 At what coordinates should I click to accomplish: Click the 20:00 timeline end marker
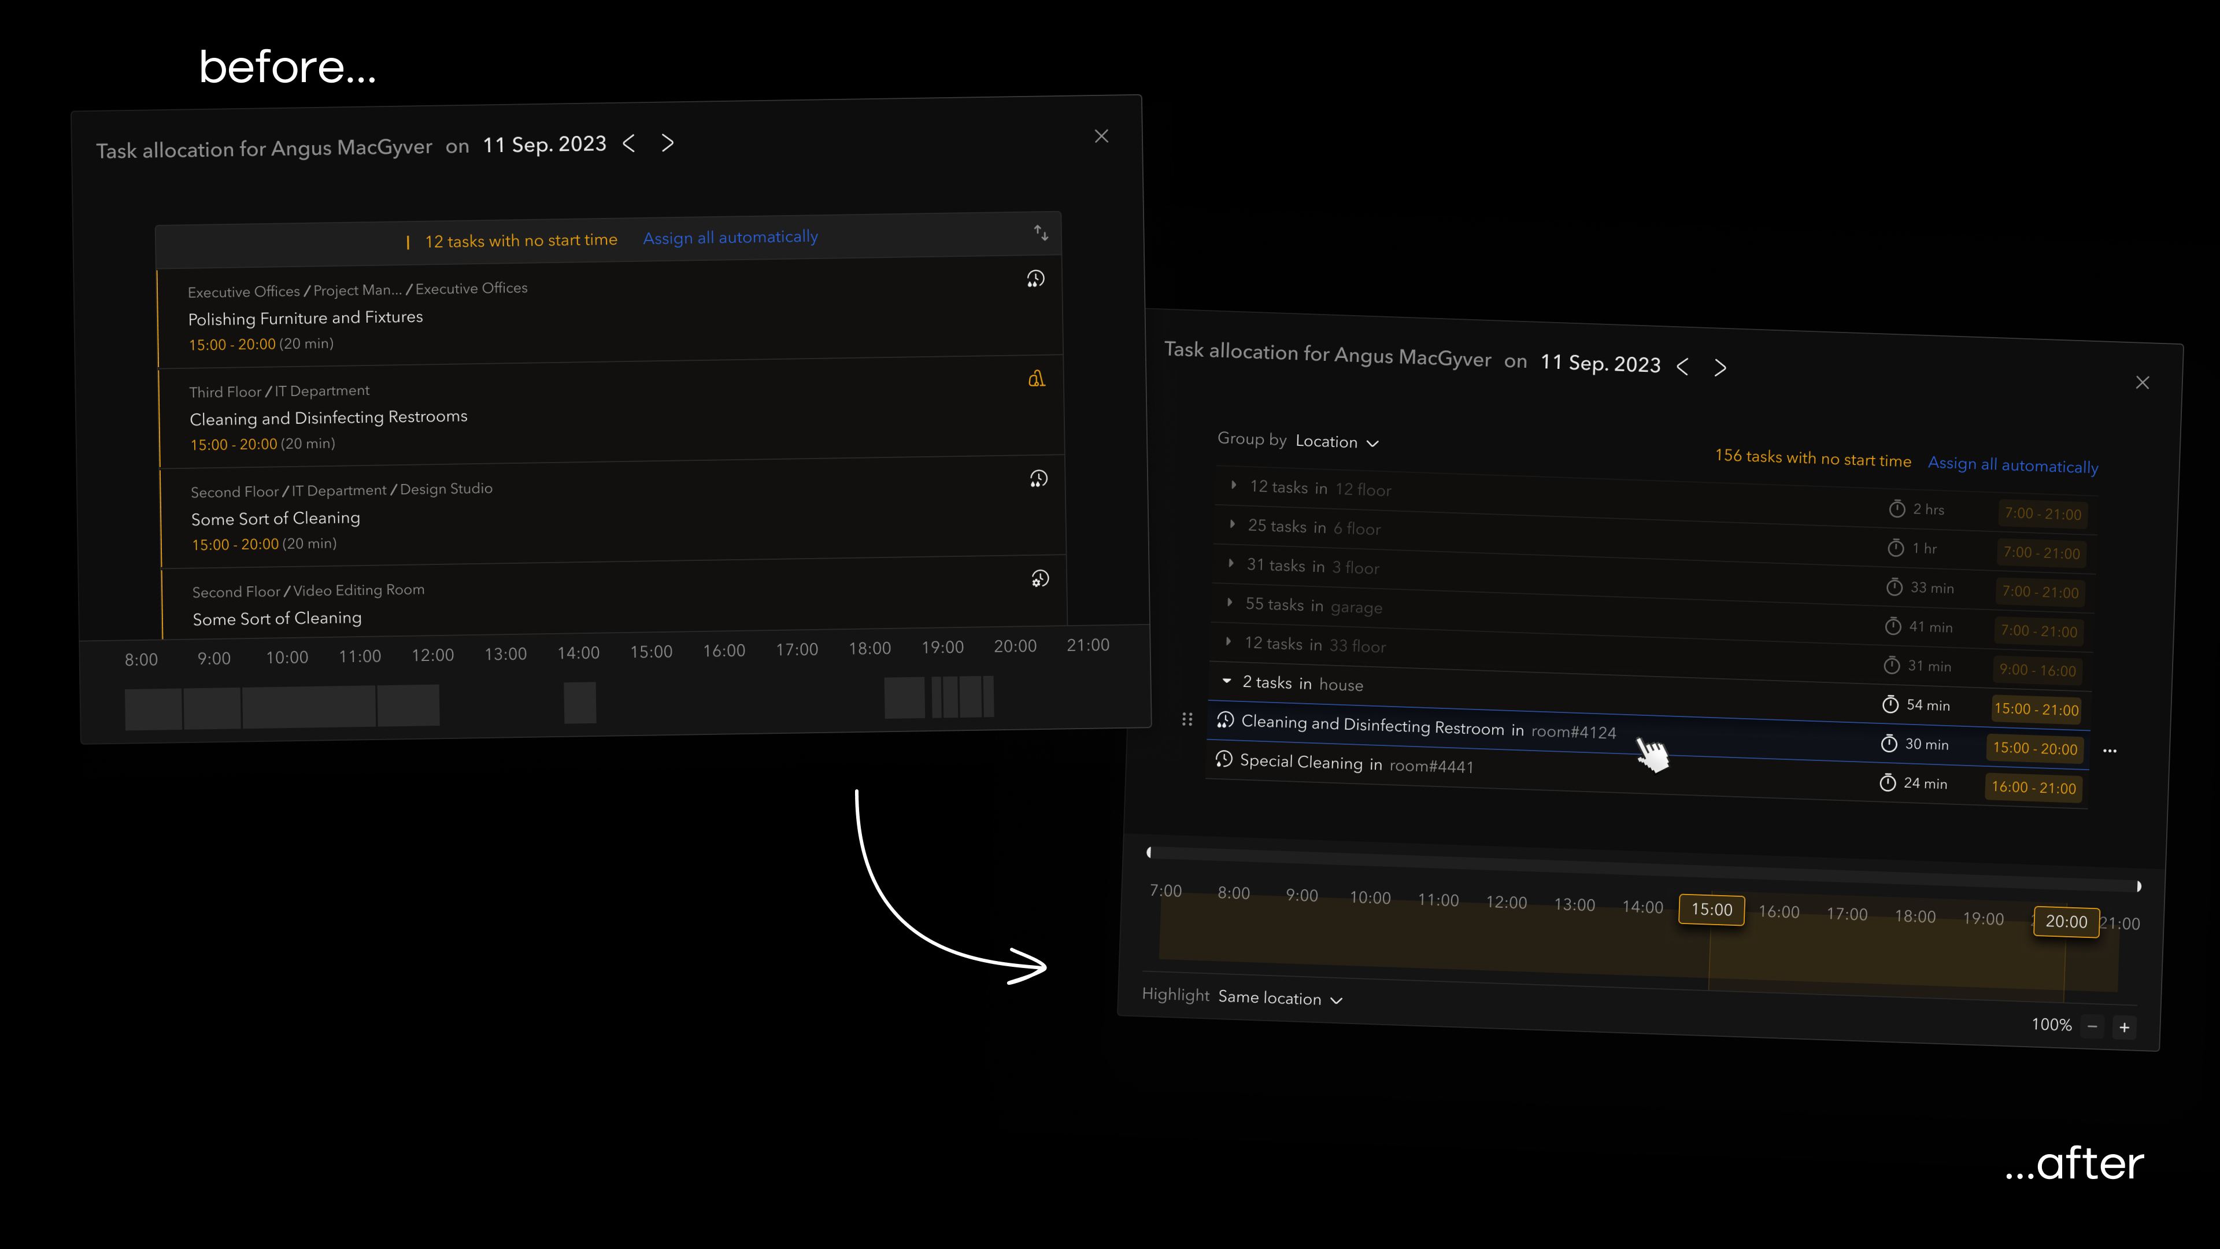(x=2066, y=922)
